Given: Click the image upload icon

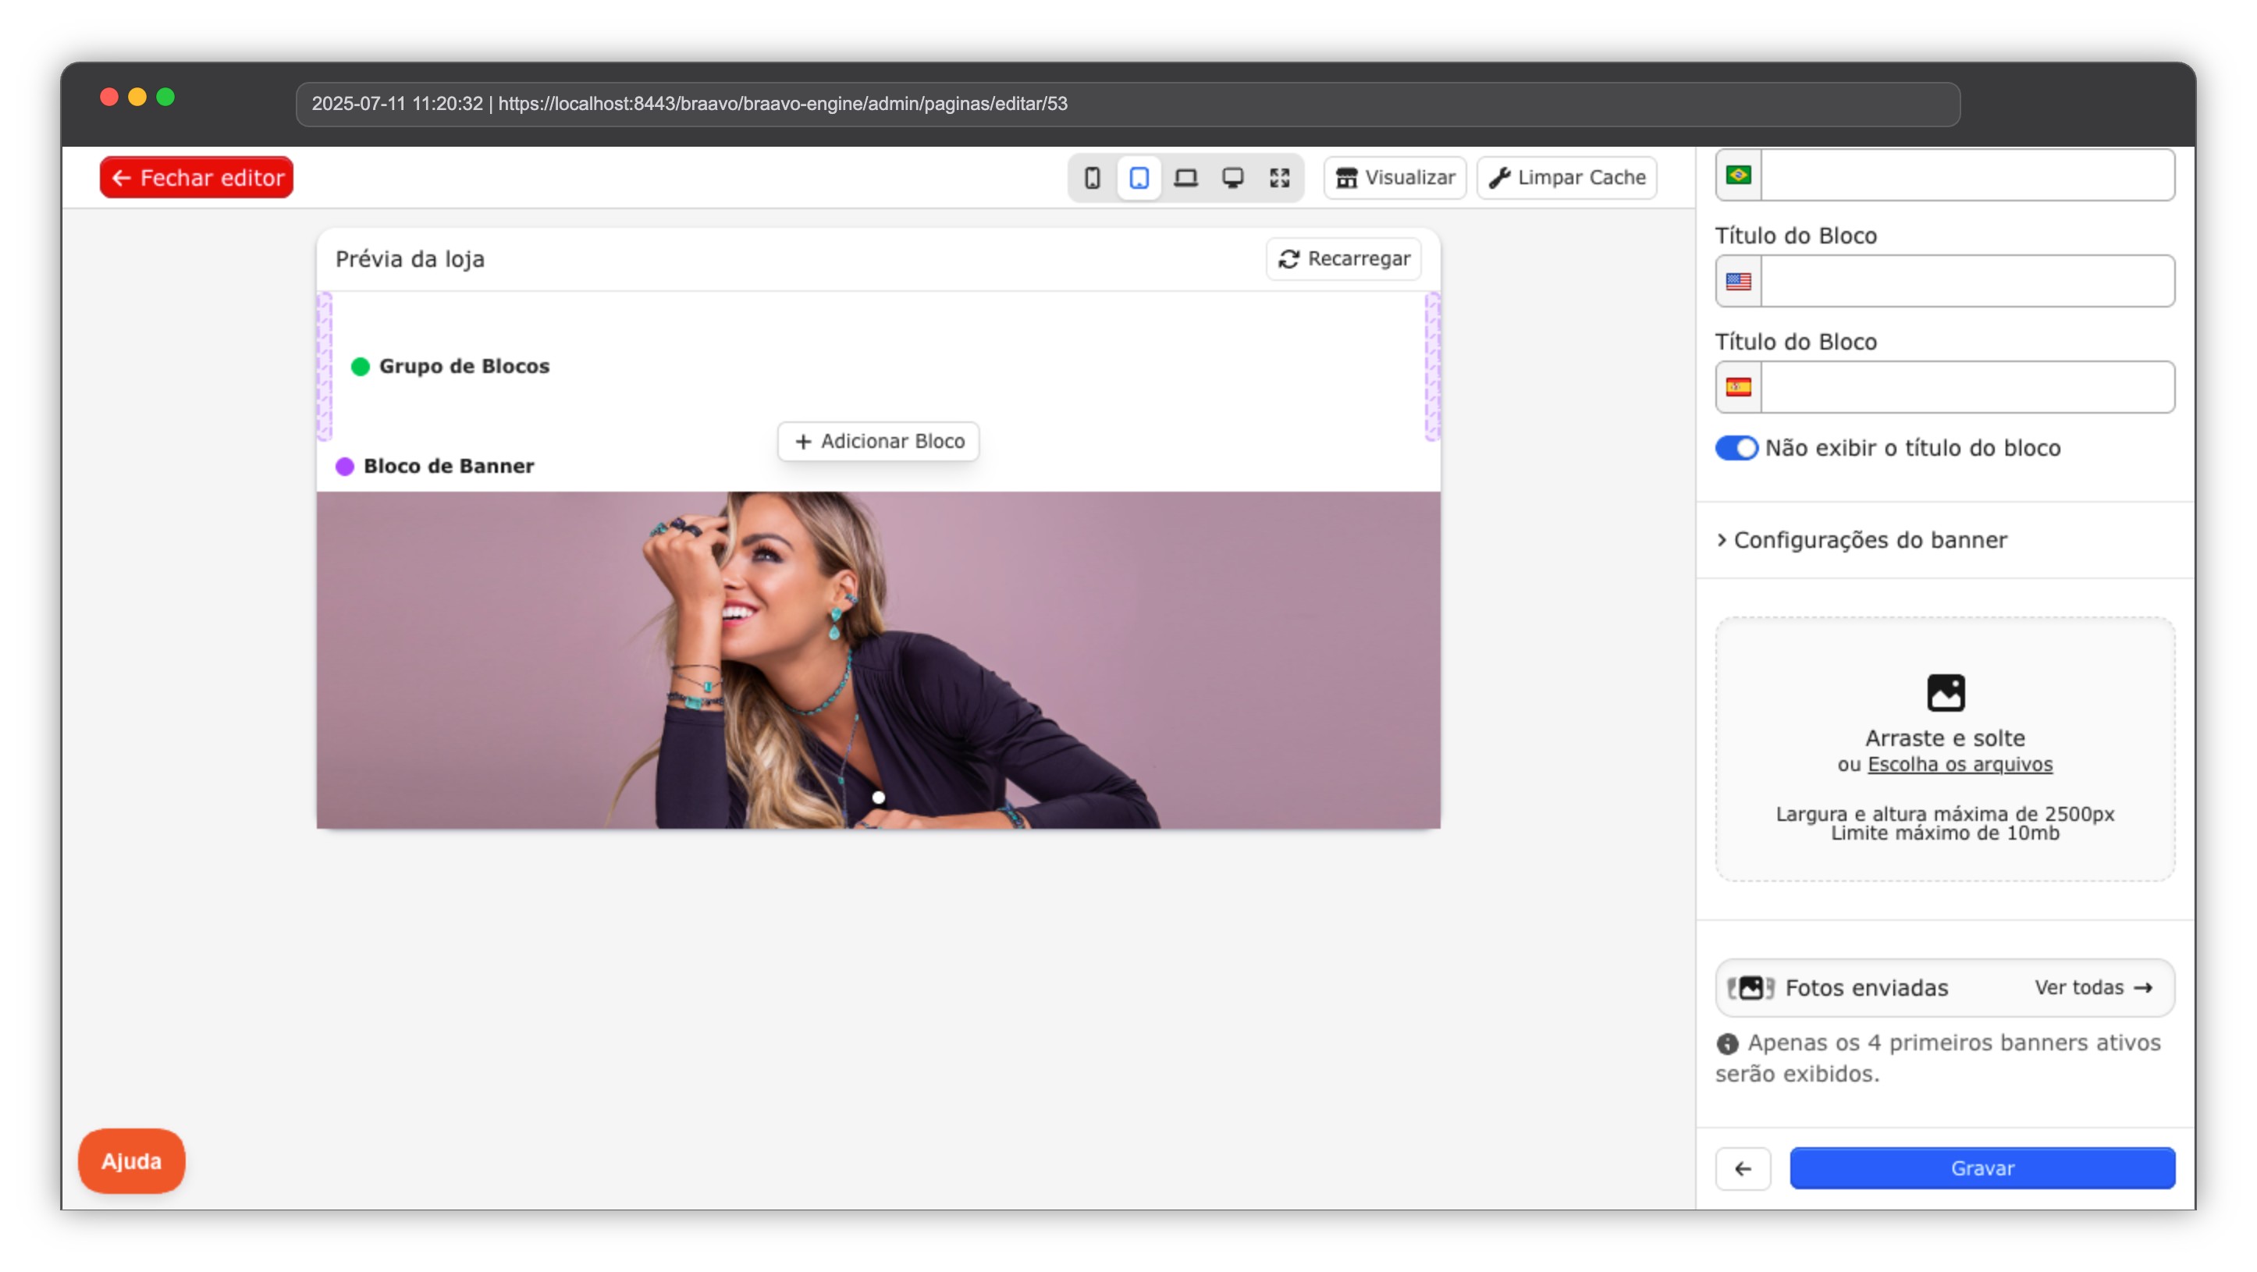Looking at the screenshot, I should (1944, 692).
